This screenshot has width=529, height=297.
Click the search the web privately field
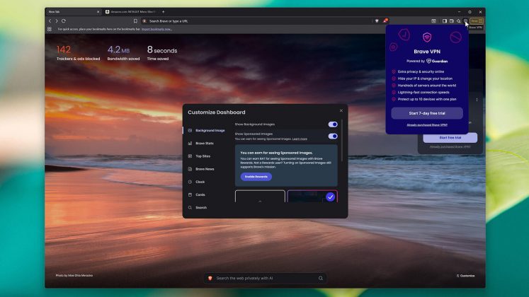tap(266, 279)
